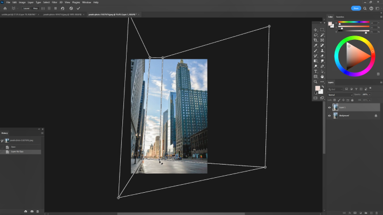Toggle lock all for layer
Screen dimensions: 383x215
(352, 100)
